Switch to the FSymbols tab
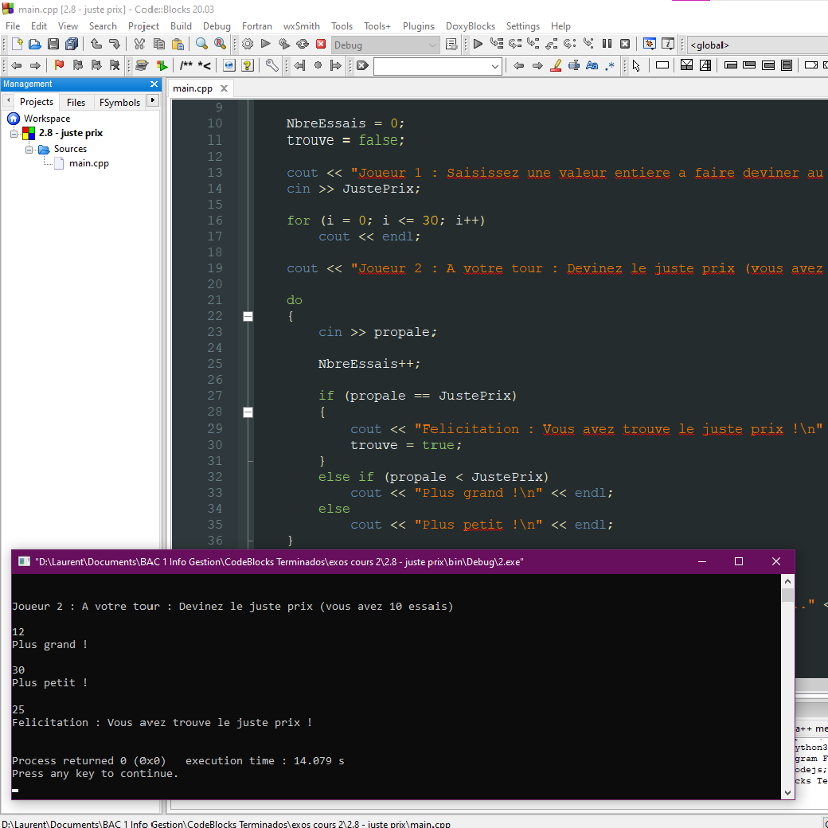The width and height of the screenshot is (828, 828). click(119, 102)
